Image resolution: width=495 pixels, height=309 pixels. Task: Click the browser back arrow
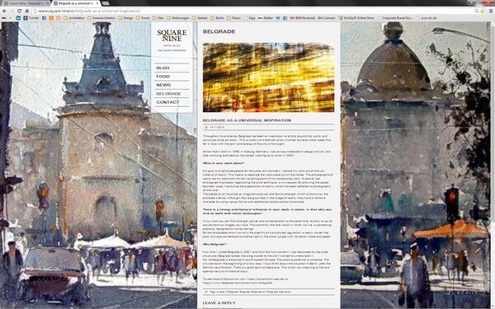[4, 11]
